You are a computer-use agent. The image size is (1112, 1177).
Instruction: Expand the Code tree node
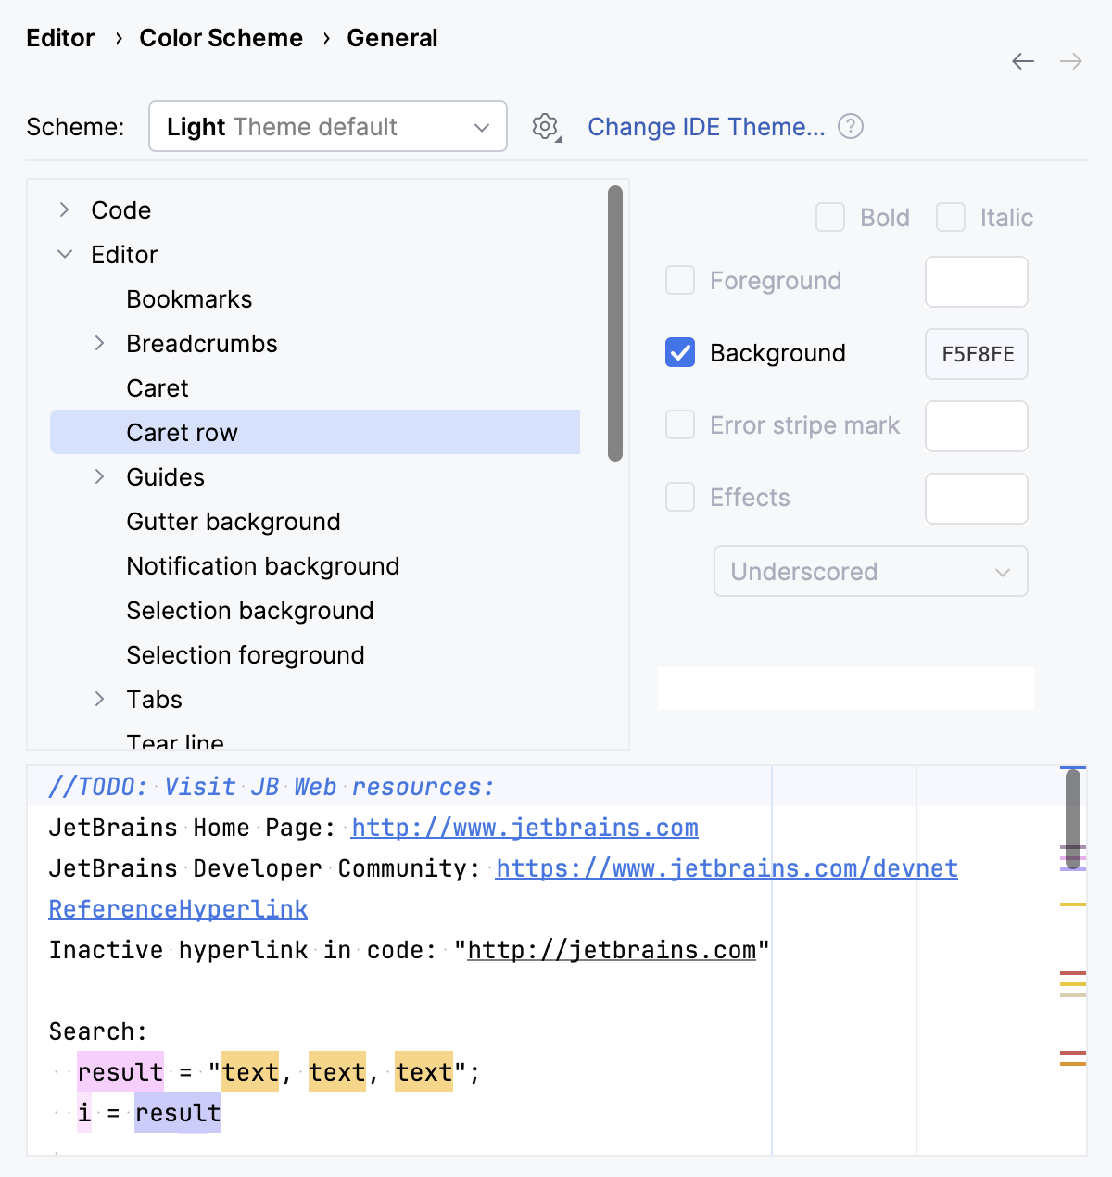[x=63, y=209]
